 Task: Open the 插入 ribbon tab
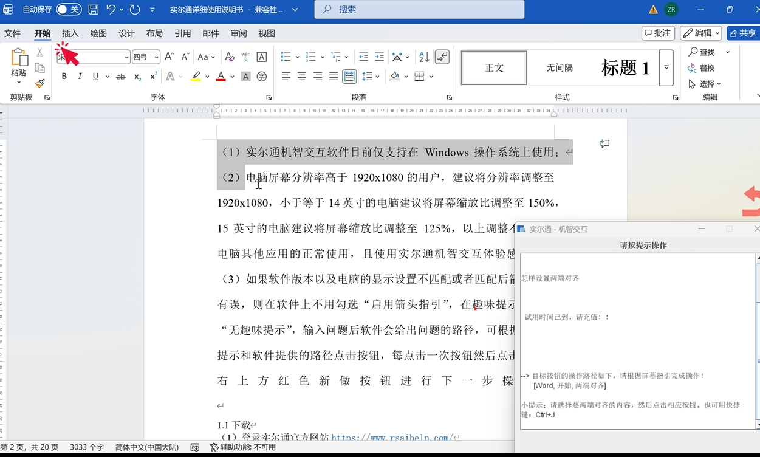pos(70,33)
